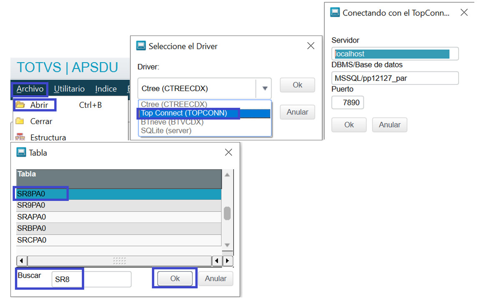Click the Estructura diagram icon
This screenshot has width=481, height=302.
(20, 137)
